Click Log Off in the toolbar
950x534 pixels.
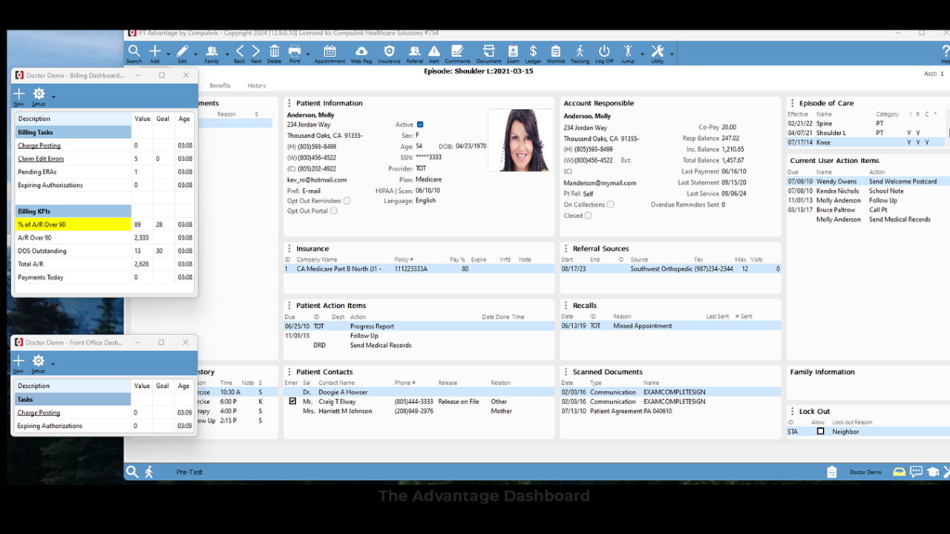point(603,53)
